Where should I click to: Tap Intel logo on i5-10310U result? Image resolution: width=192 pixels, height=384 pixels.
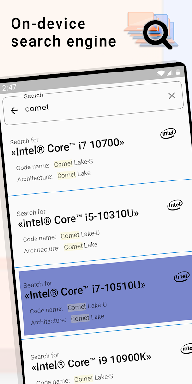pos(175,205)
